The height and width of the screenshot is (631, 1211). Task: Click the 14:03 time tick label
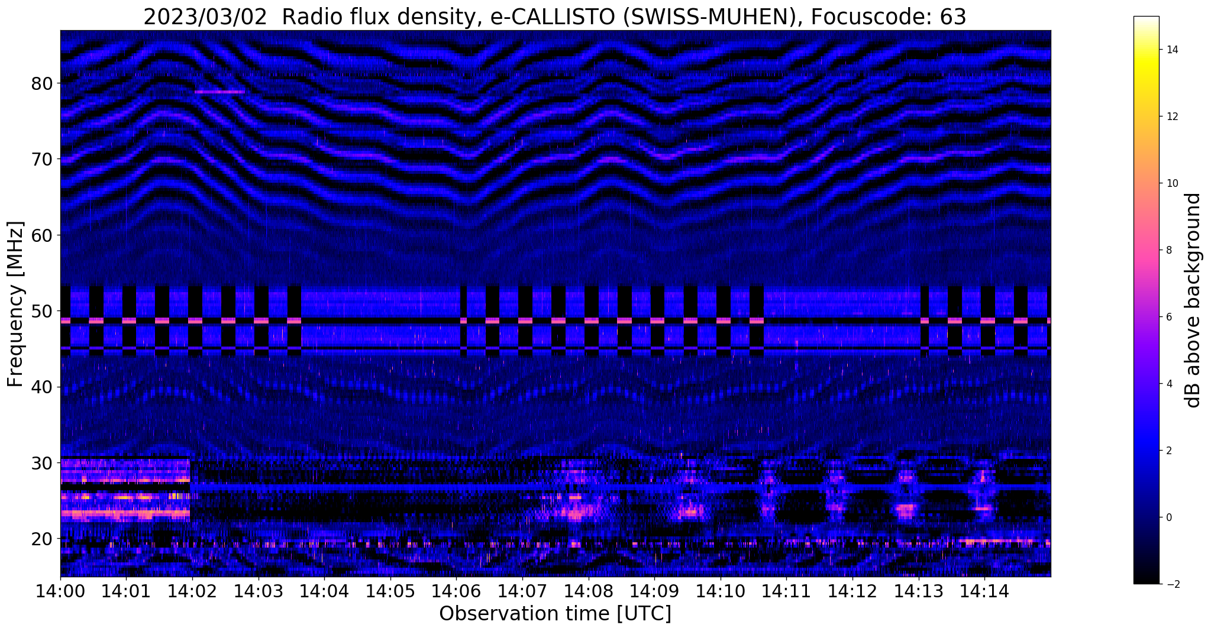(x=259, y=590)
